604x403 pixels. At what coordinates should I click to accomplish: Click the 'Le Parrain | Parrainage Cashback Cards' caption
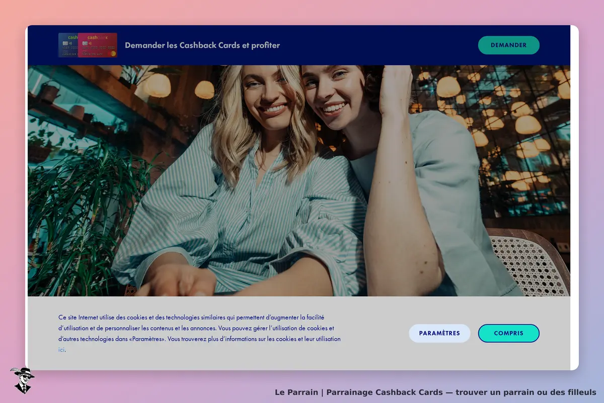click(x=435, y=392)
